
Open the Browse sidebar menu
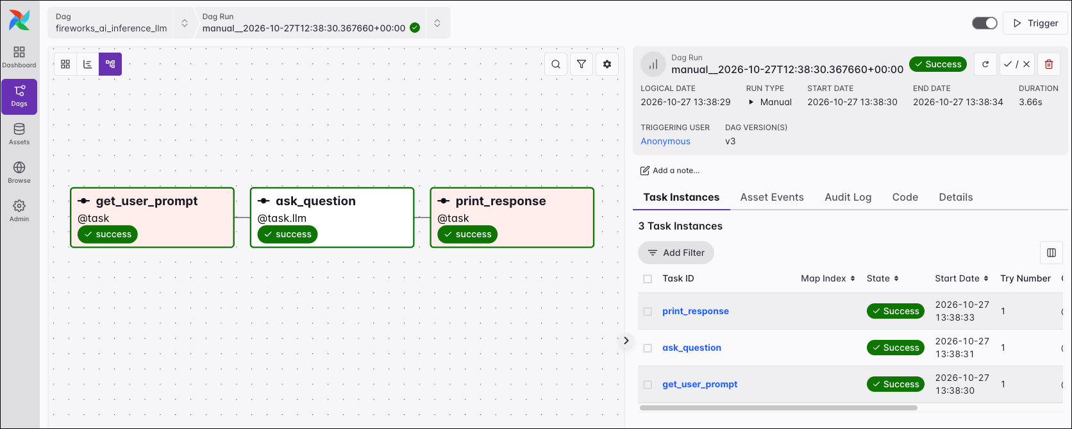(19, 172)
